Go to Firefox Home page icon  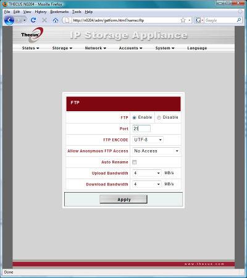[x=56, y=20]
